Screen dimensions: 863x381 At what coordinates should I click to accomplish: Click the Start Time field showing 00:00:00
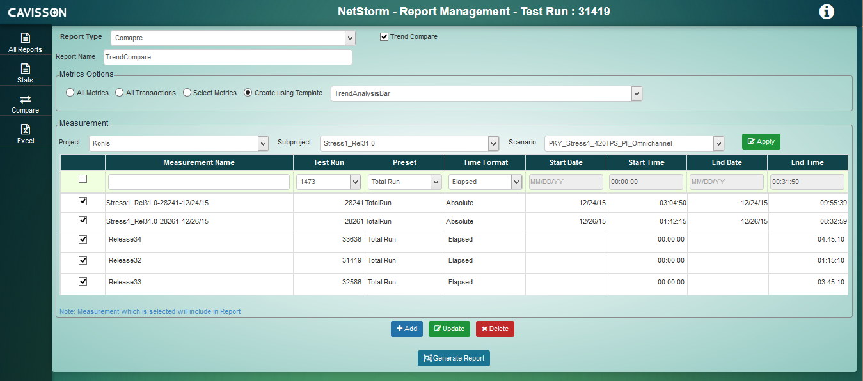pyautogui.click(x=646, y=182)
